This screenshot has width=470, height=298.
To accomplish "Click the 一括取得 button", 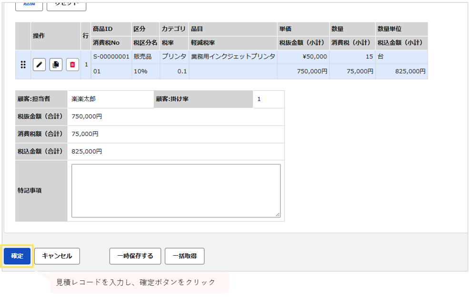I will pyautogui.click(x=185, y=256).
